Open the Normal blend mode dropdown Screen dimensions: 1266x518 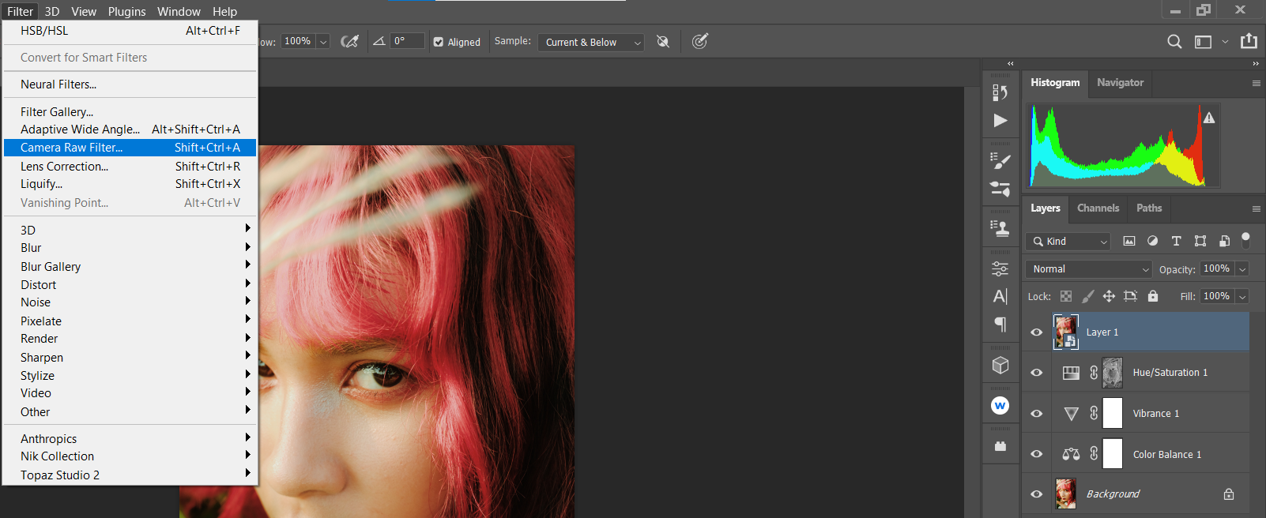click(1089, 268)
